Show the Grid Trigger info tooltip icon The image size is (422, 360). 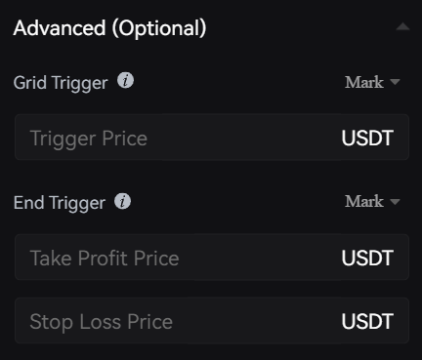coord(125,80)
